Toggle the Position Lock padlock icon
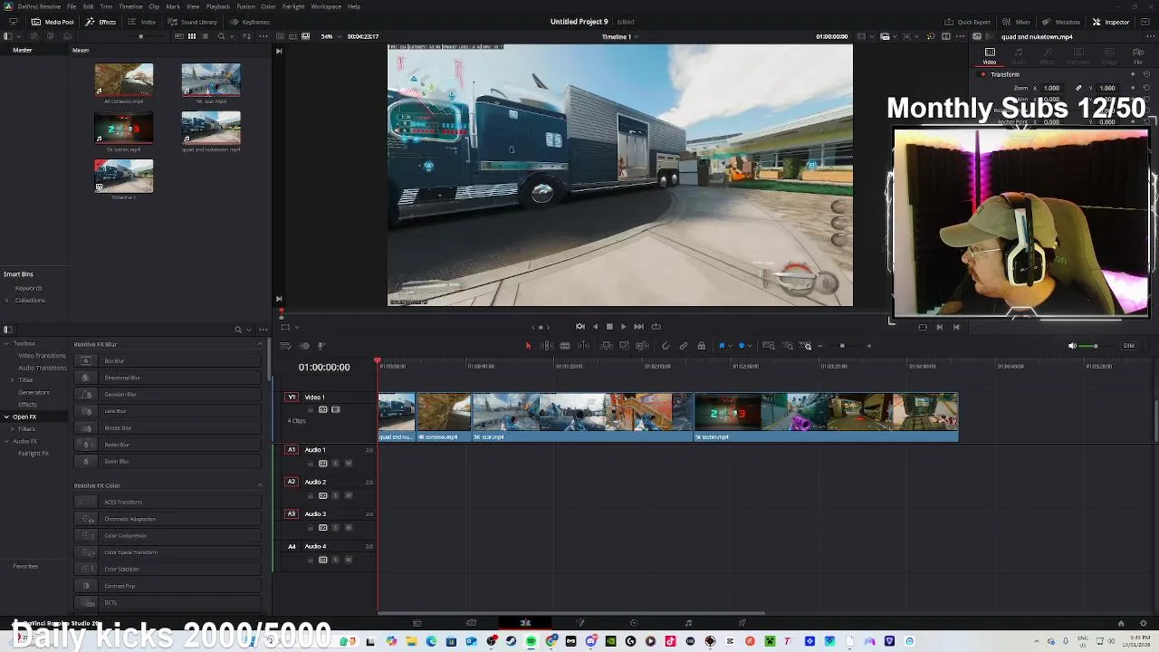 (701, 346)
